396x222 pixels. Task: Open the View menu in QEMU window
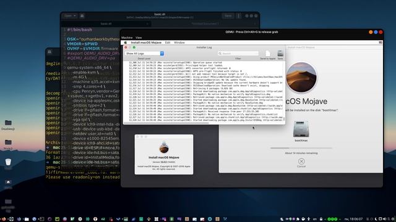click(x=139, y=38)
